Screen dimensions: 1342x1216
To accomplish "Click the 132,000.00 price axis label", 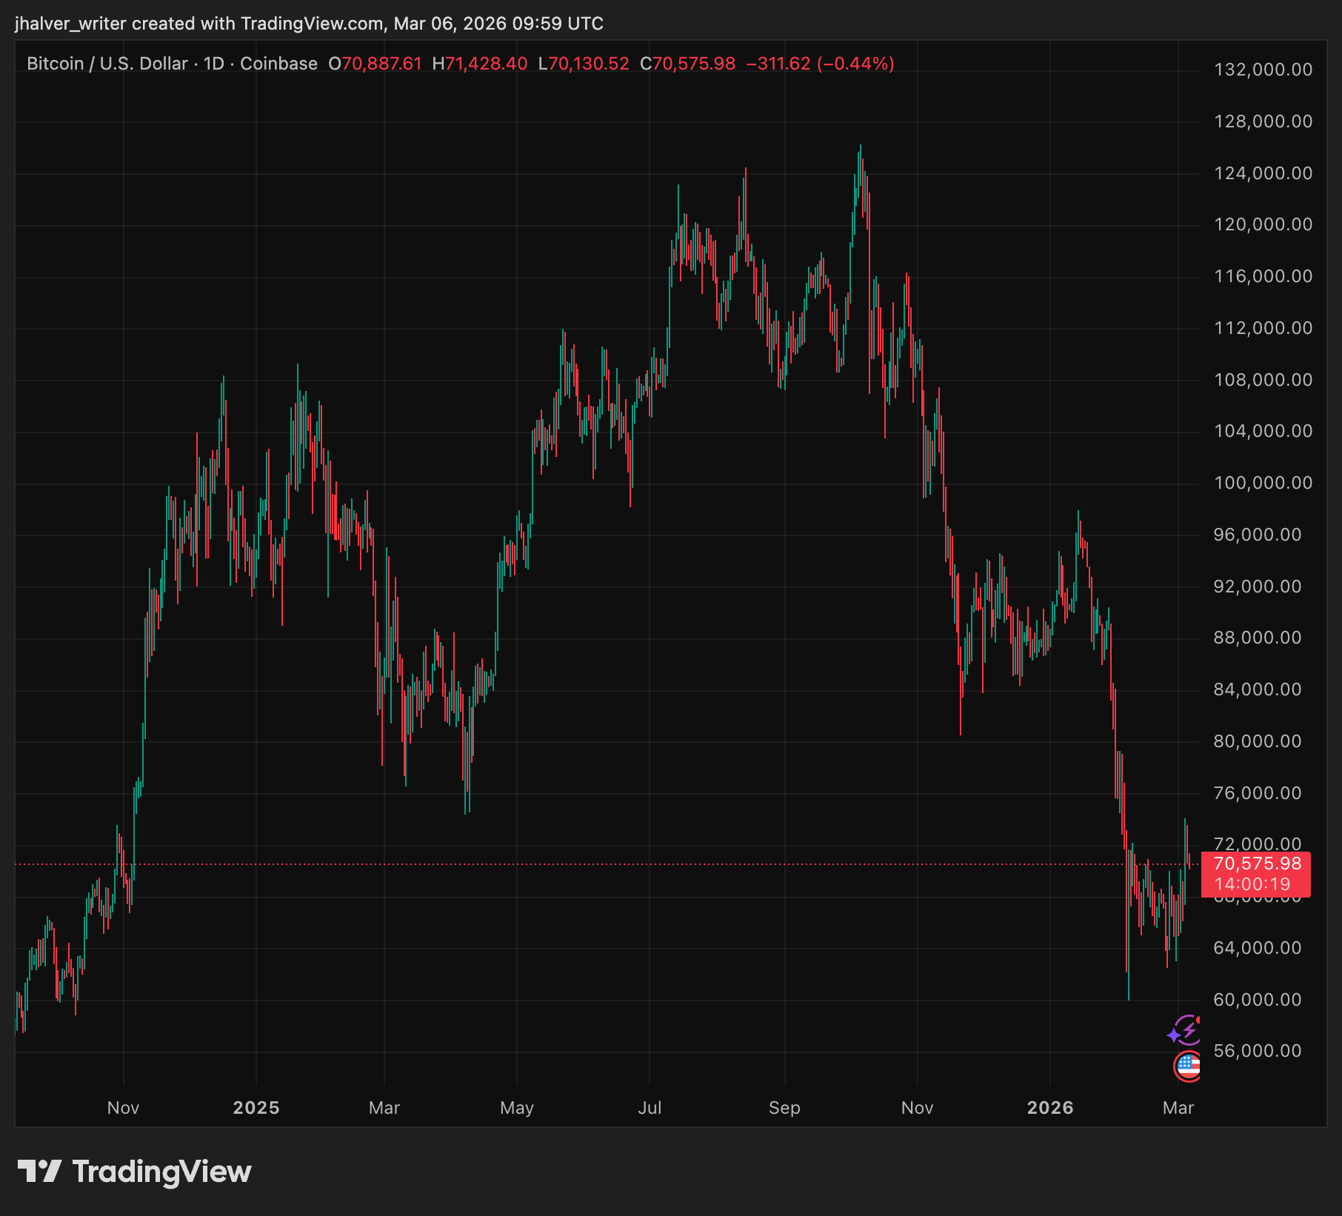I will [1263, 70].
